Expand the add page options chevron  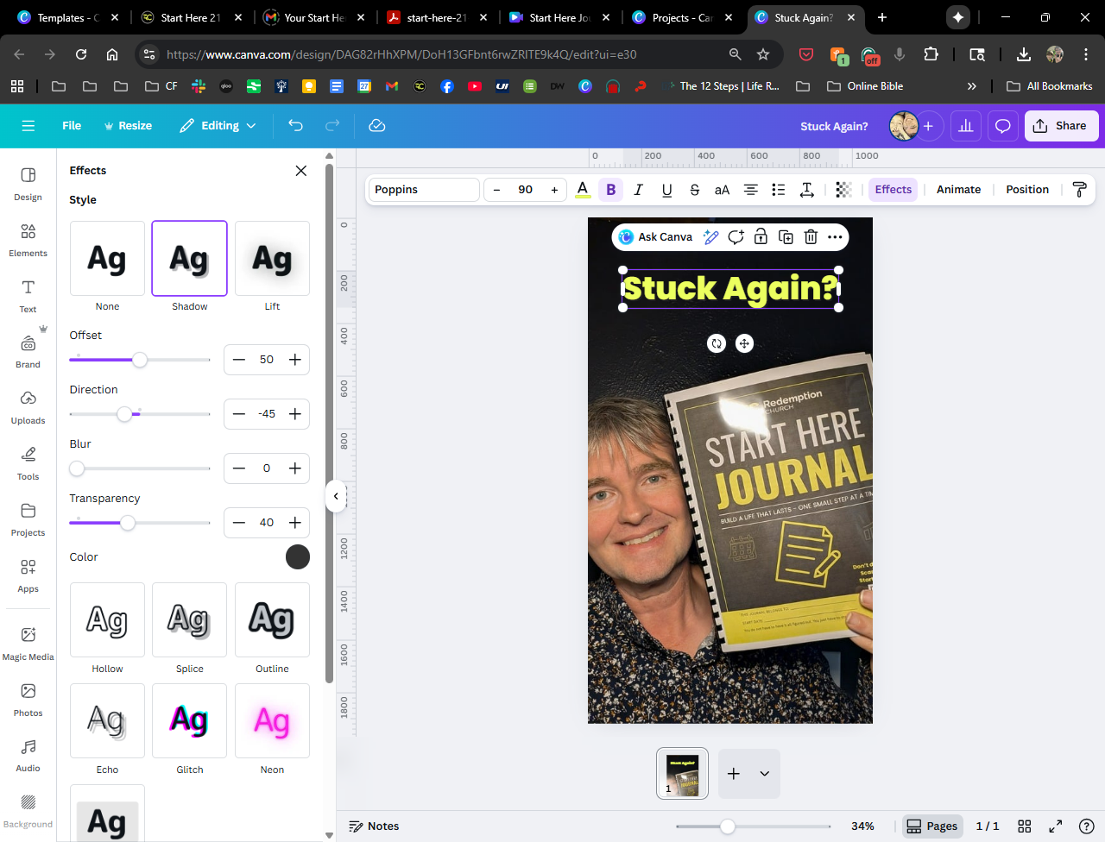pyautogui.click(x=764, y=774)
